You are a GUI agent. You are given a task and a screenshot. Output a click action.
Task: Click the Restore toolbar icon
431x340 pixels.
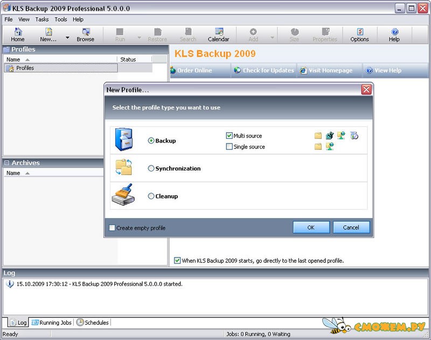click(x=158, y=32)
